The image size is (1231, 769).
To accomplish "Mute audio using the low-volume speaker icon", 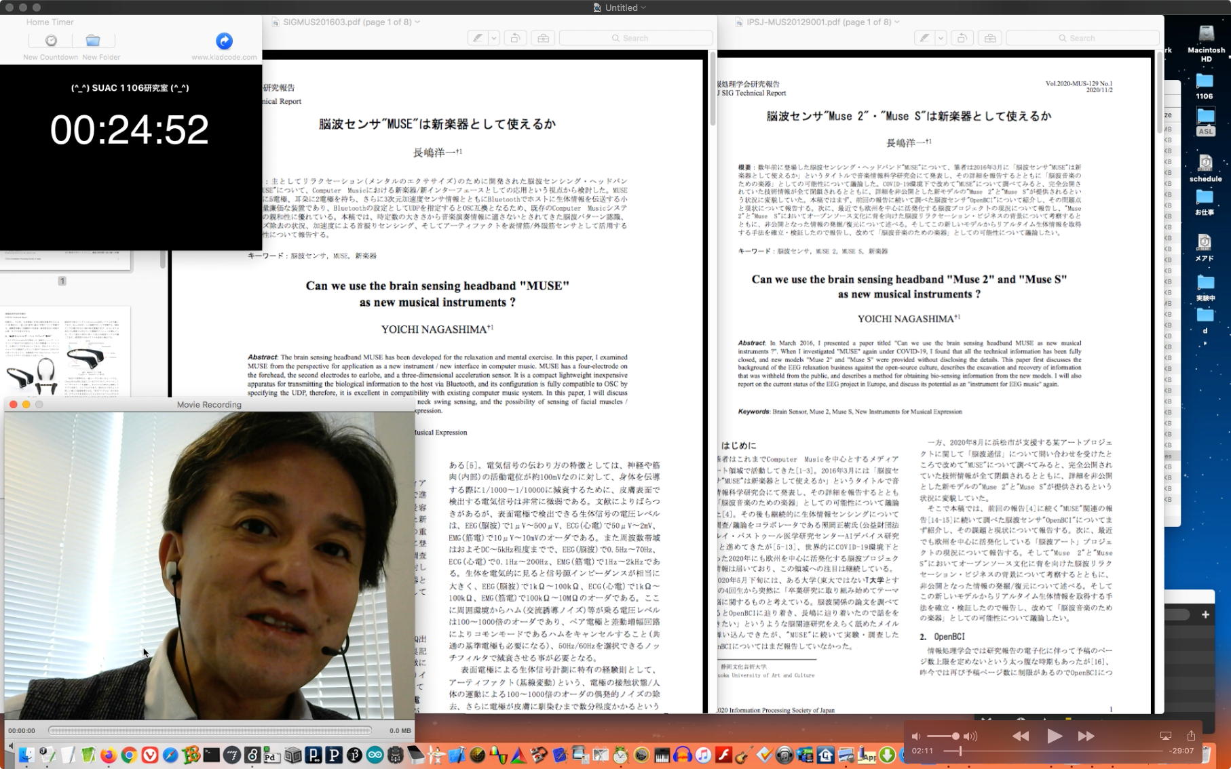I will 916,736.
